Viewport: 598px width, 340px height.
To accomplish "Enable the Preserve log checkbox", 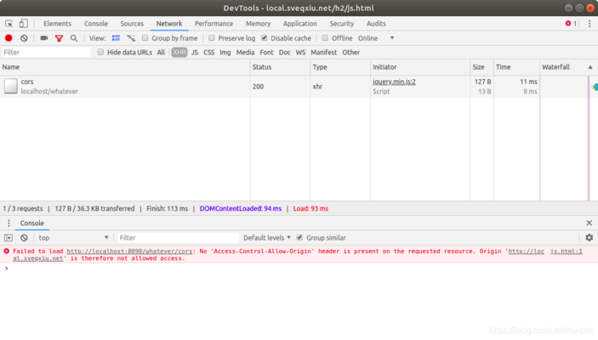I will [x=212, y=38].
